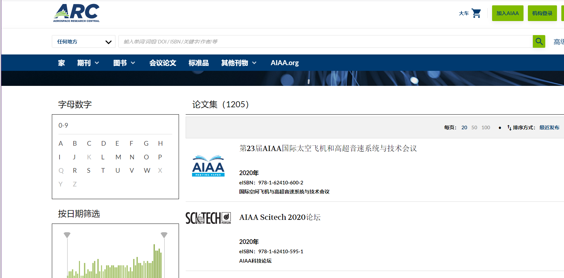Click the green search magnifier button
This screenshot has width=564, height=278.
539,41
